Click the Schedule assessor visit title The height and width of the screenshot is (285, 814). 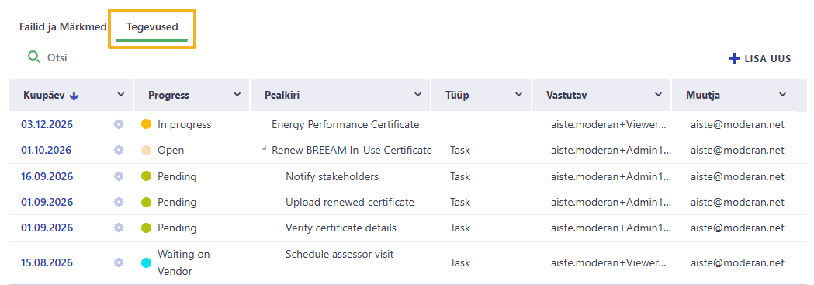pyautogui.click(x=340, y=255)
